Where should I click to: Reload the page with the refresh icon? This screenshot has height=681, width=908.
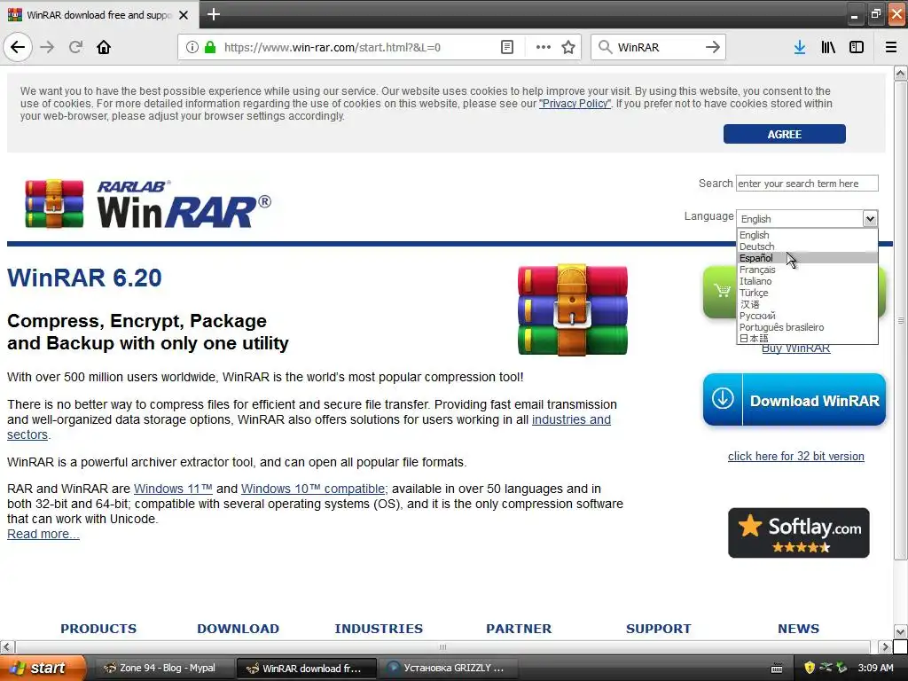tap(76, 47)
